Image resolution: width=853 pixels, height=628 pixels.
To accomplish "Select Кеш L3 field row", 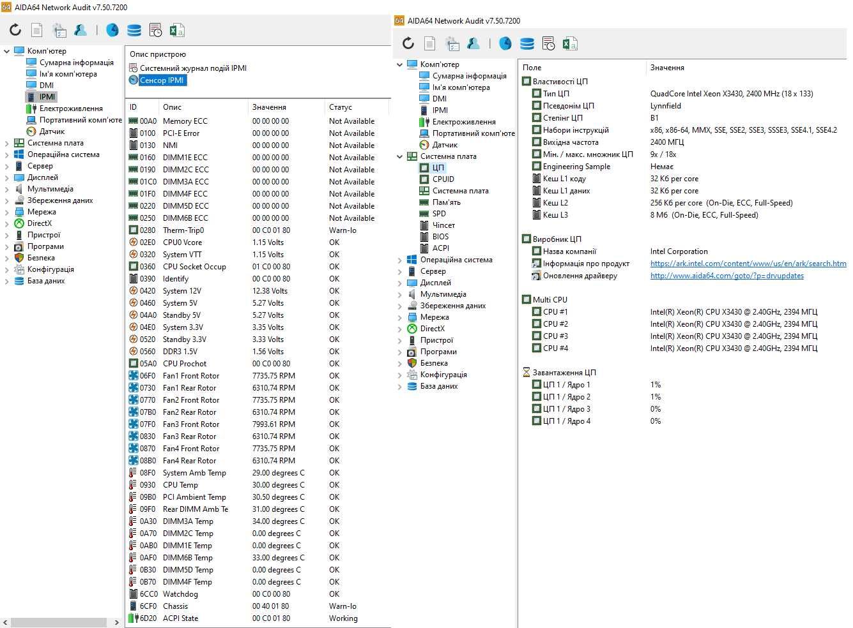I will 684,215.
